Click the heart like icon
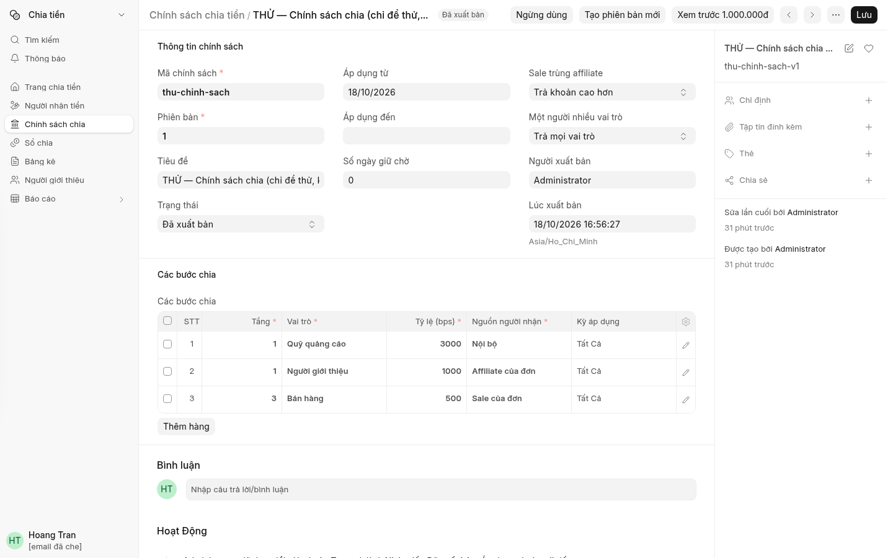The height and width of the screenshot is (558, 893). pos(869,48)
